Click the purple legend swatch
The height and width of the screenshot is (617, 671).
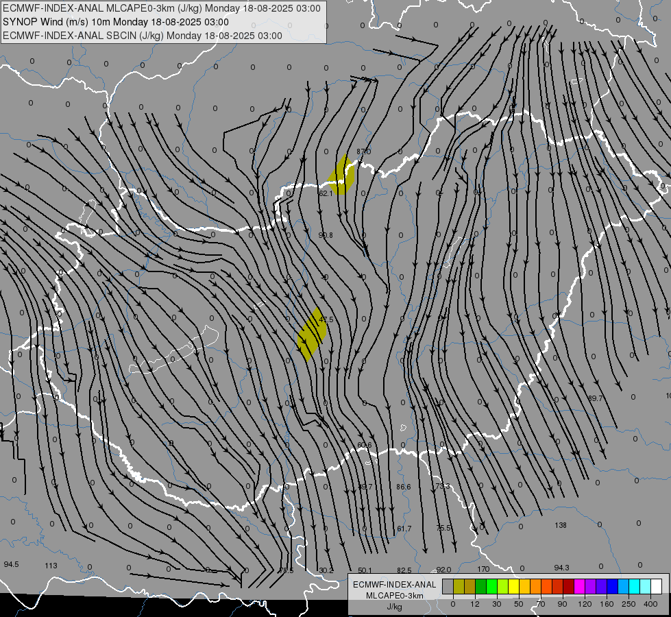[x=591, y=587]
